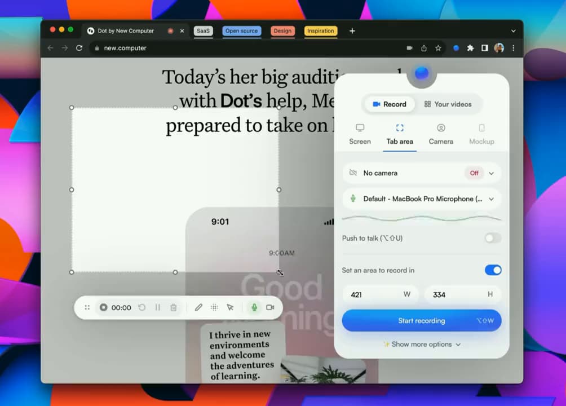Open Your videos
This screenshot has width=566, height=406.
tap(448, 104)
